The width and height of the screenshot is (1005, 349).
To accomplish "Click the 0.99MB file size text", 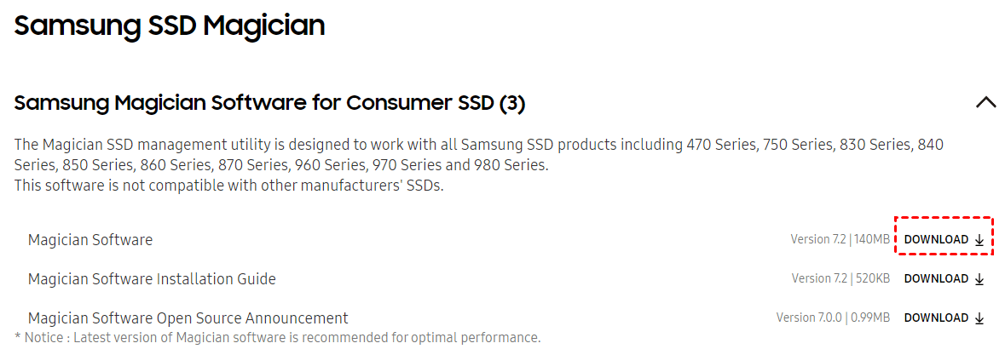I will point(870,318).
